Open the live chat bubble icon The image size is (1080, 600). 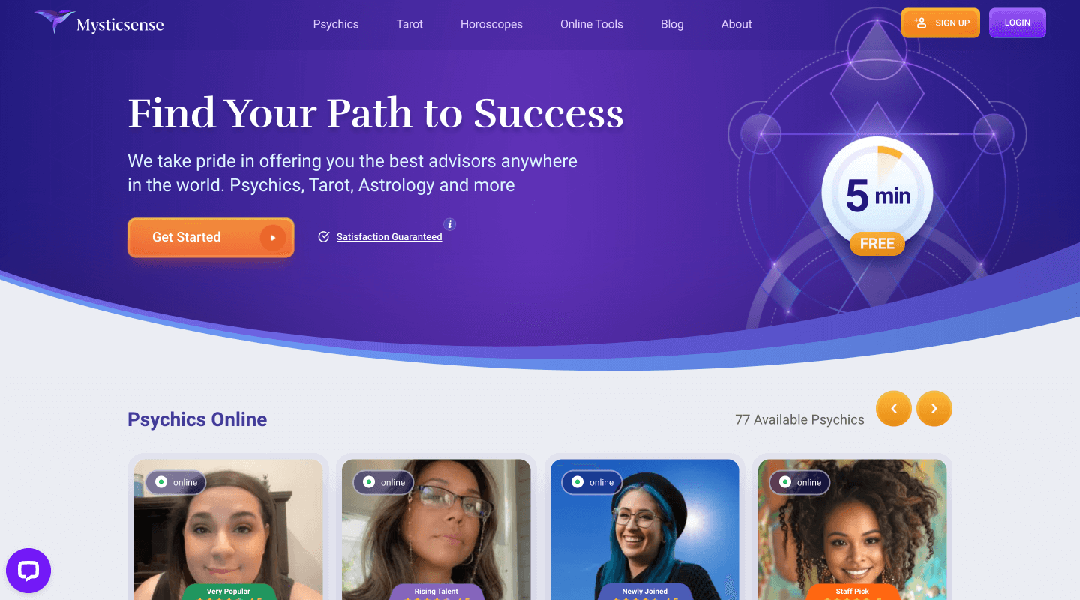coord(28,571)
